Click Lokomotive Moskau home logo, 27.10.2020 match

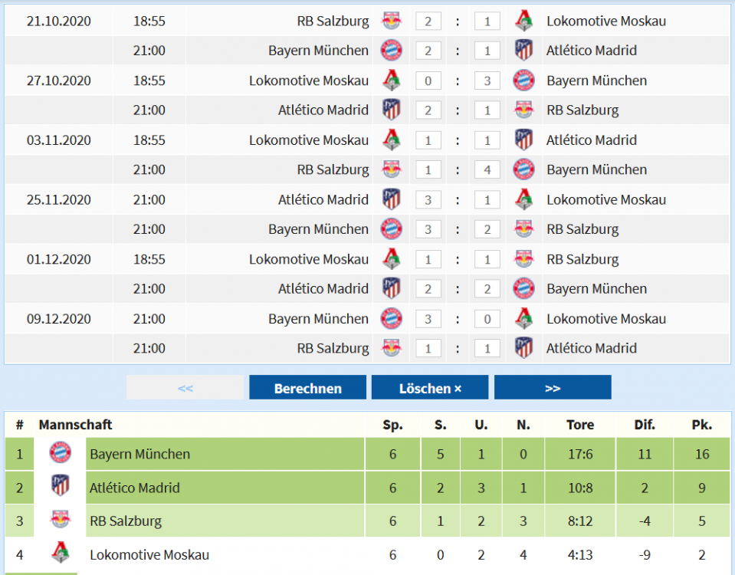click(391, 80)
